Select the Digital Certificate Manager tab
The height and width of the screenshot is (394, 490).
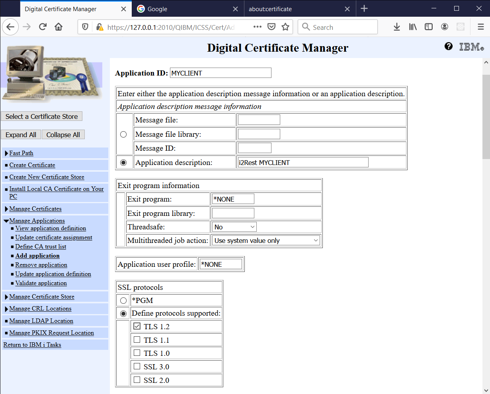pyautogui.click(x=76, y=9)
